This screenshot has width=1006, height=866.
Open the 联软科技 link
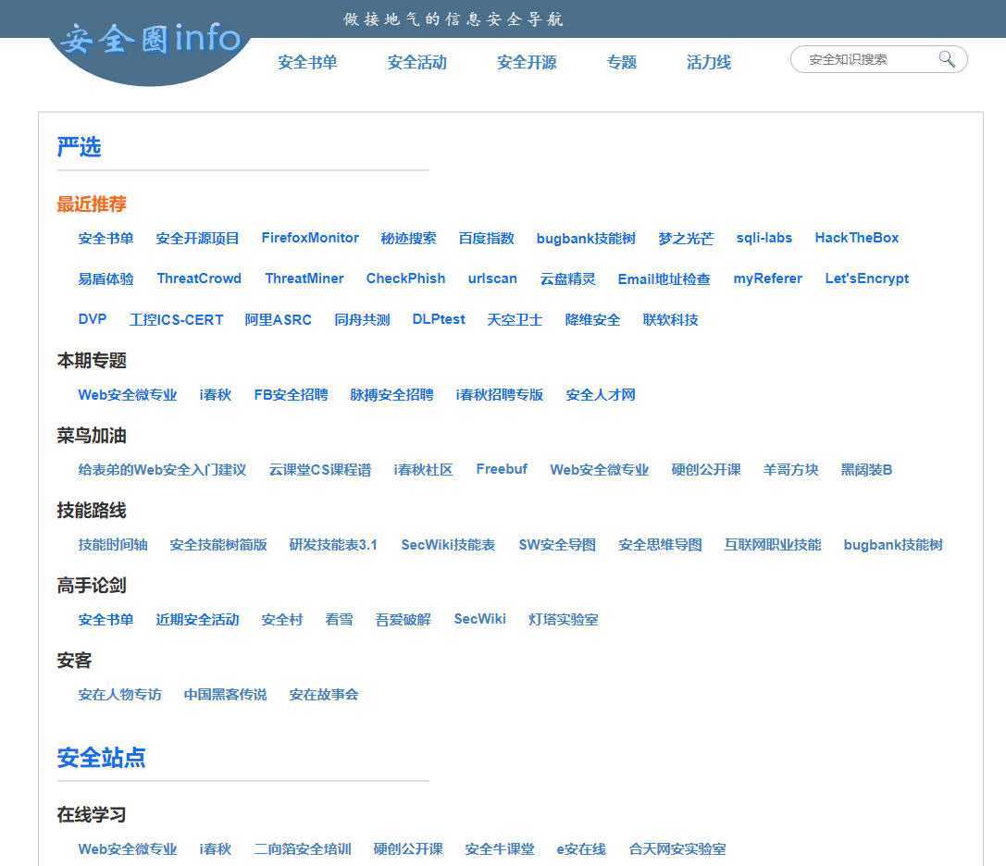[x=670, y=319]
